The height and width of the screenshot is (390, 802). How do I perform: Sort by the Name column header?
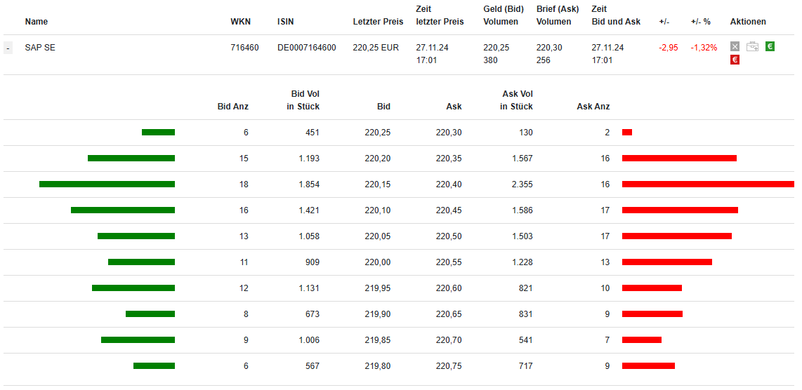coord(37,22)
